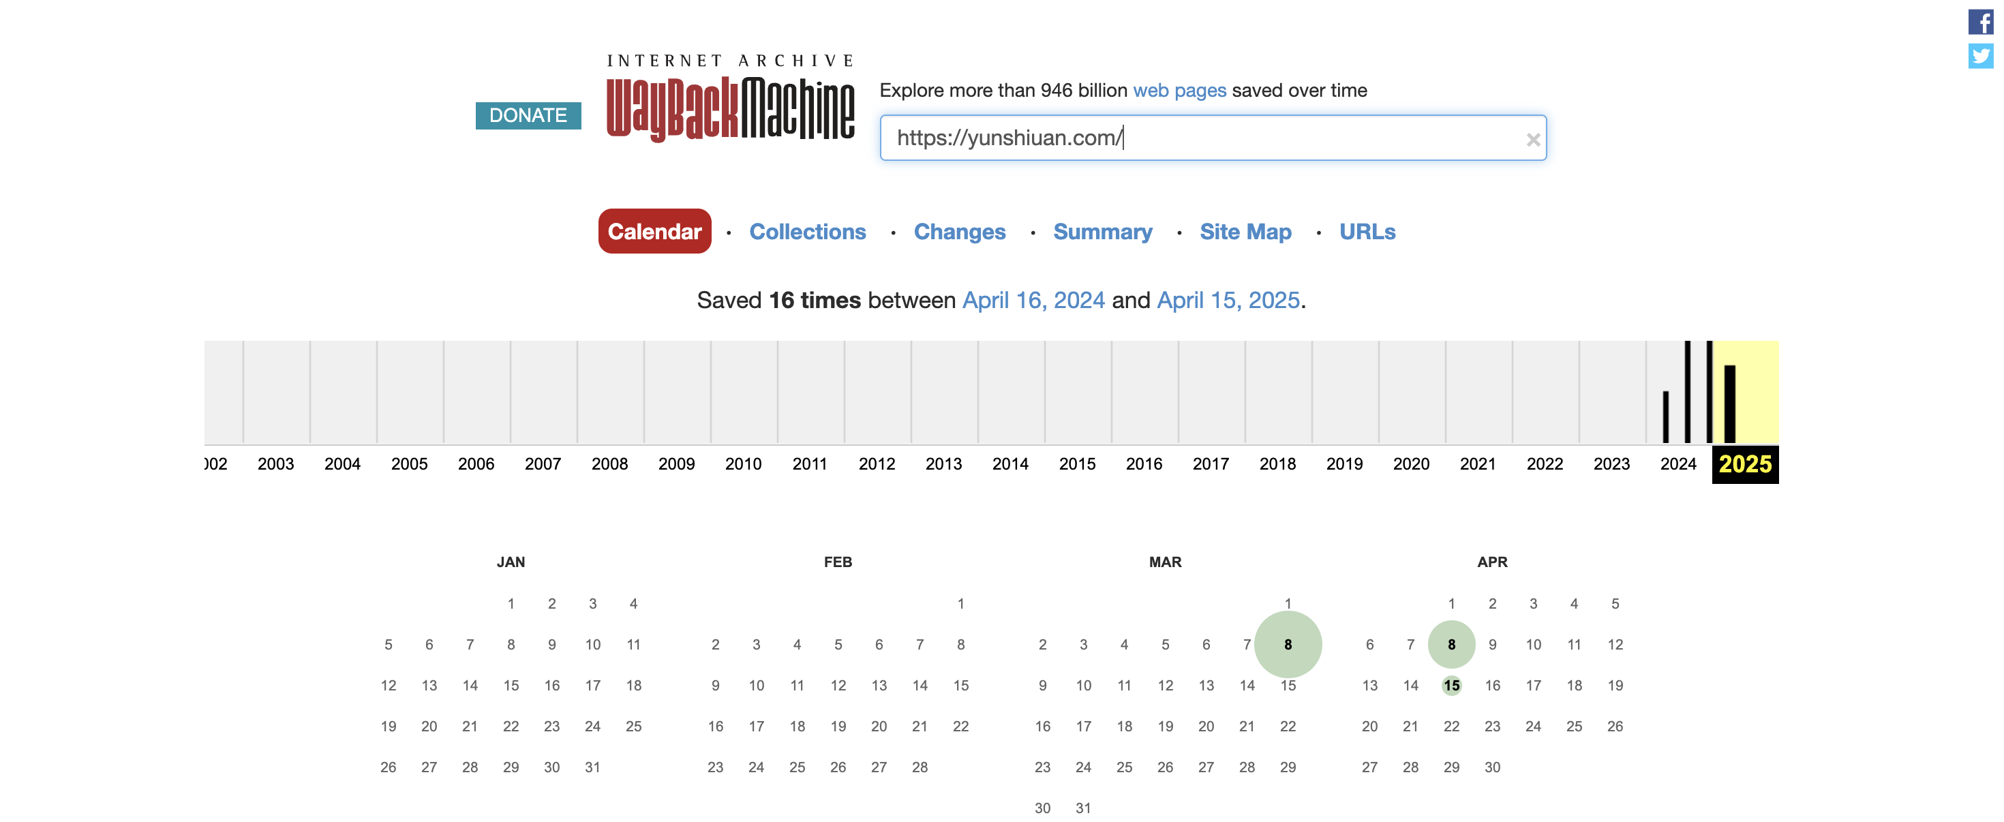This screenshot has width=2004, height=822.
Task: Open the April 15 snapshot date
Action: coord(1451,685)
